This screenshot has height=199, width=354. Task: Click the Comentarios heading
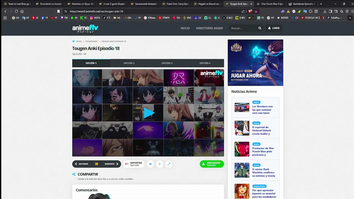pos(87,190)
